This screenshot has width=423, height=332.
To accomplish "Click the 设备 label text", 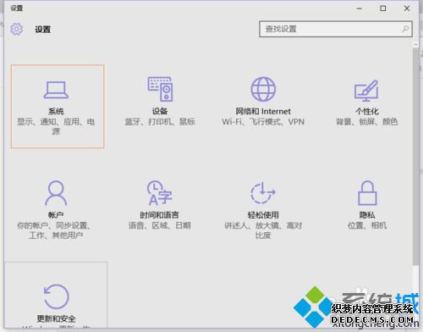I will 160,112.
